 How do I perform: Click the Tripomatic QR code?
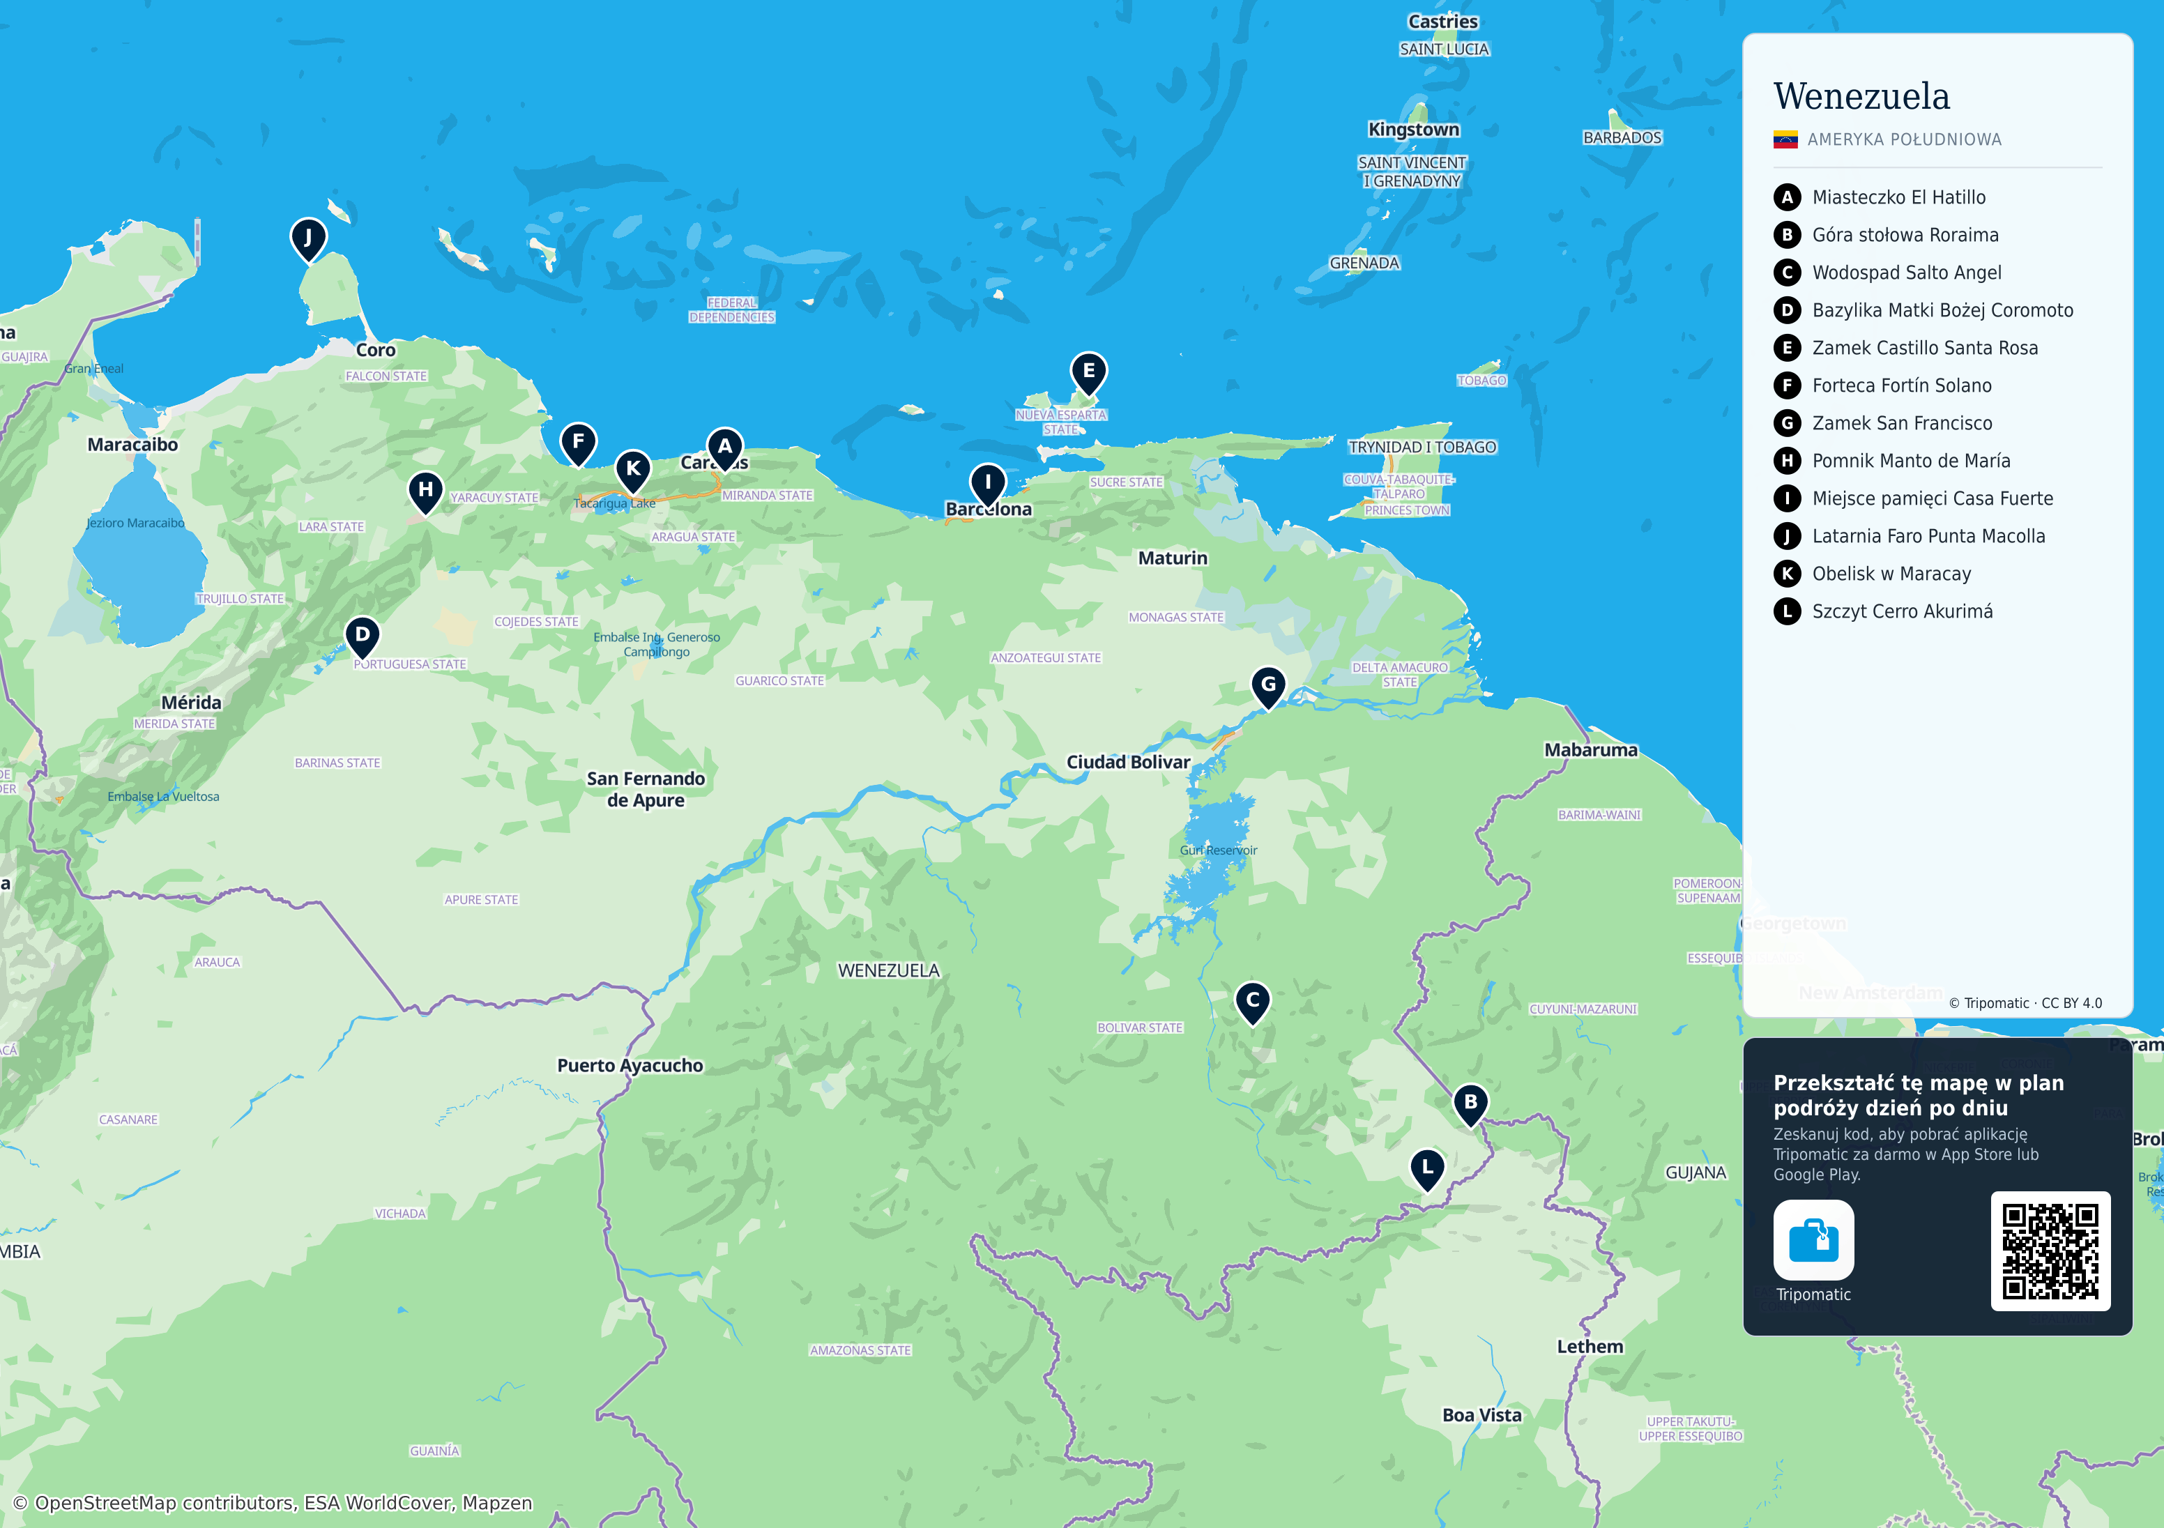[x=2050, y=1251]
